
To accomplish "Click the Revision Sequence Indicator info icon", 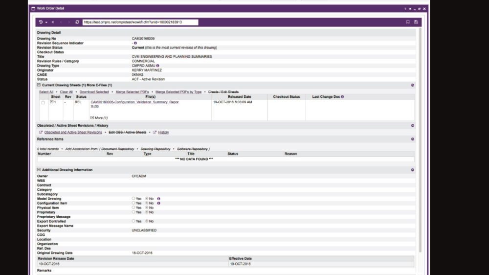I will [135, 43].
